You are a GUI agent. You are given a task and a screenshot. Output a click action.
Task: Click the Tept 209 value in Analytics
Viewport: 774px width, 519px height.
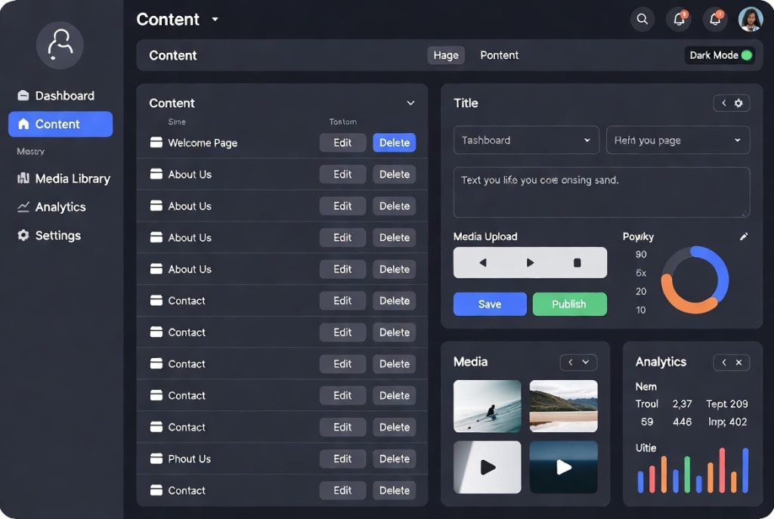[x=727, y=404]
